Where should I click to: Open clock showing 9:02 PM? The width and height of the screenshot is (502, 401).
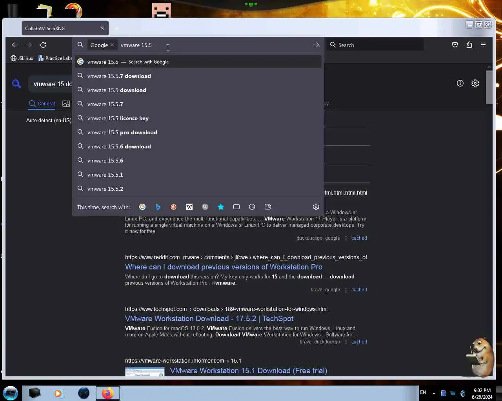click(x=482, y=394)
